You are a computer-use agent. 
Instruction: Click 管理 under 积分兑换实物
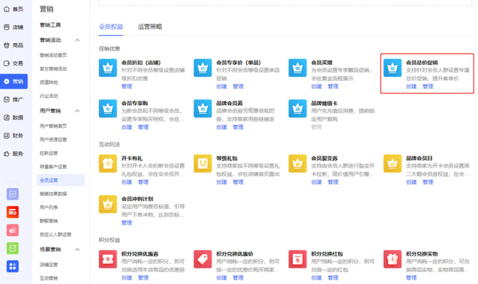pos(411,278)
